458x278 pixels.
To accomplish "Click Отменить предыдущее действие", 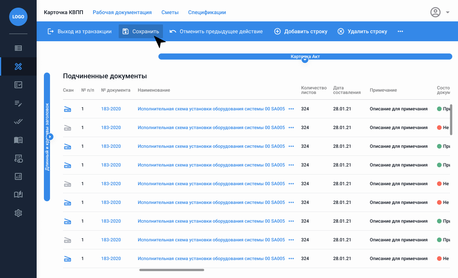I will click(x=216, y=31).
